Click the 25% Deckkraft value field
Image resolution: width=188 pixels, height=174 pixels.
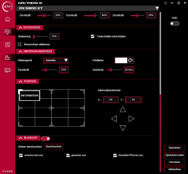[64, 70]
